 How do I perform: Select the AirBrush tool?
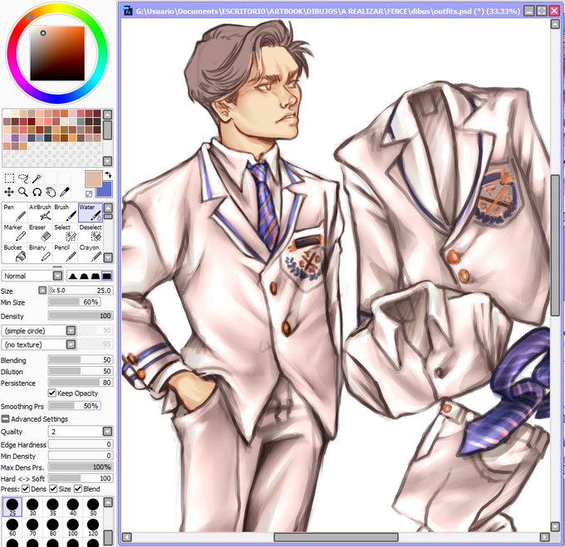(x=40, y=212)
